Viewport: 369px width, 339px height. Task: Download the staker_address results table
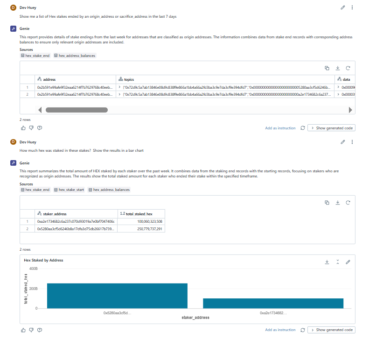coord(337,203)
